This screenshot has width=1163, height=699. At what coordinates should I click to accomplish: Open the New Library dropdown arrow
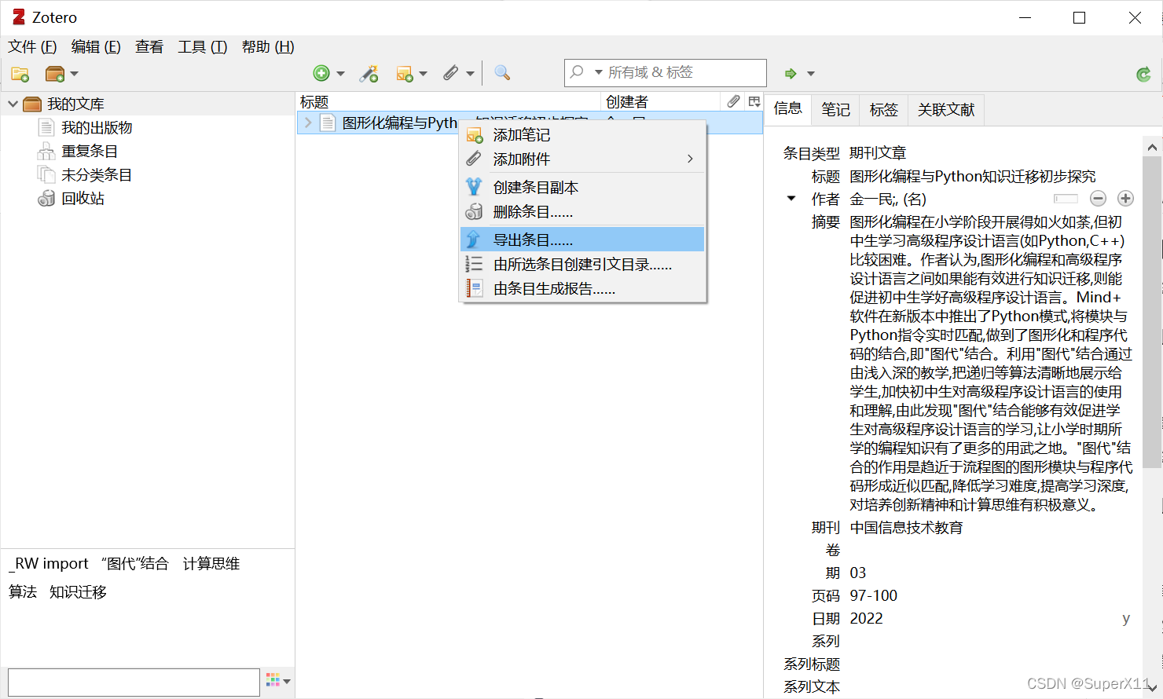coord(75,74)
